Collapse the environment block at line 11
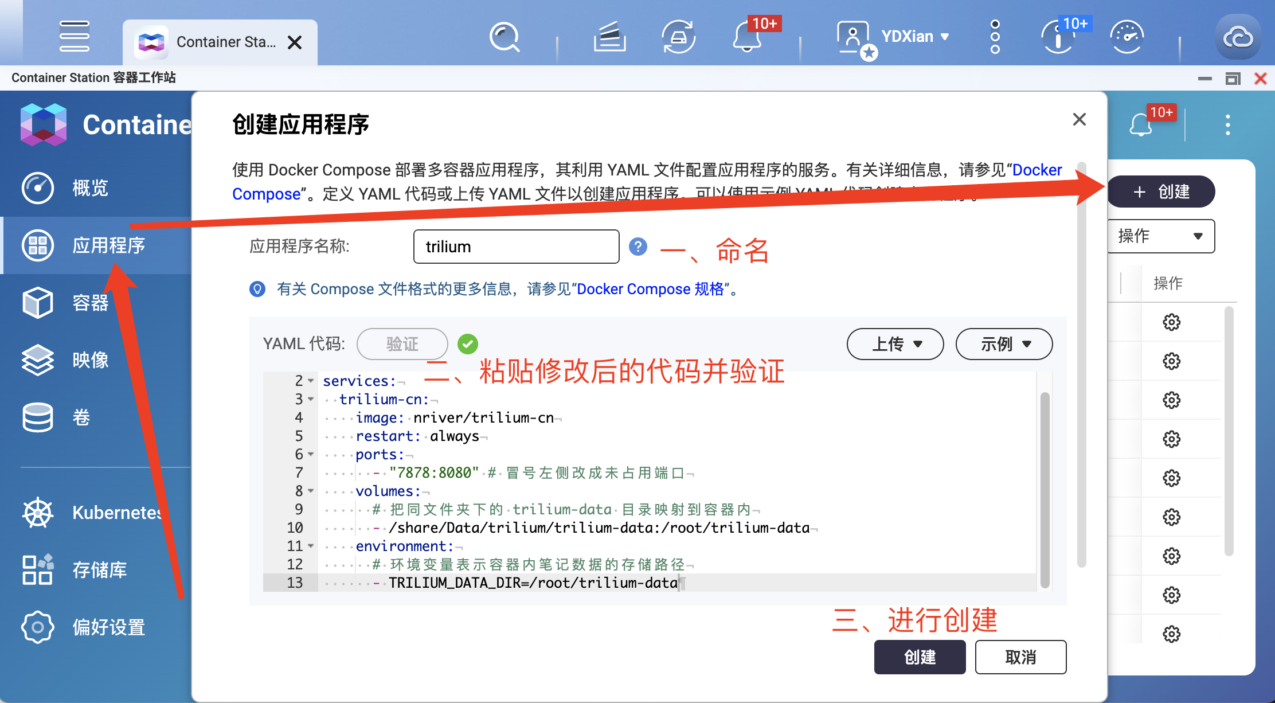Image resolution: width=1275 pixels, height=703 pixels. pyautogui.click(x=311, y=546)
